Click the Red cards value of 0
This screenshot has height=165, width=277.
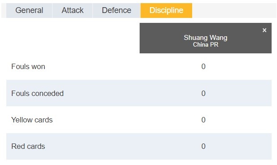pos(203,146)
